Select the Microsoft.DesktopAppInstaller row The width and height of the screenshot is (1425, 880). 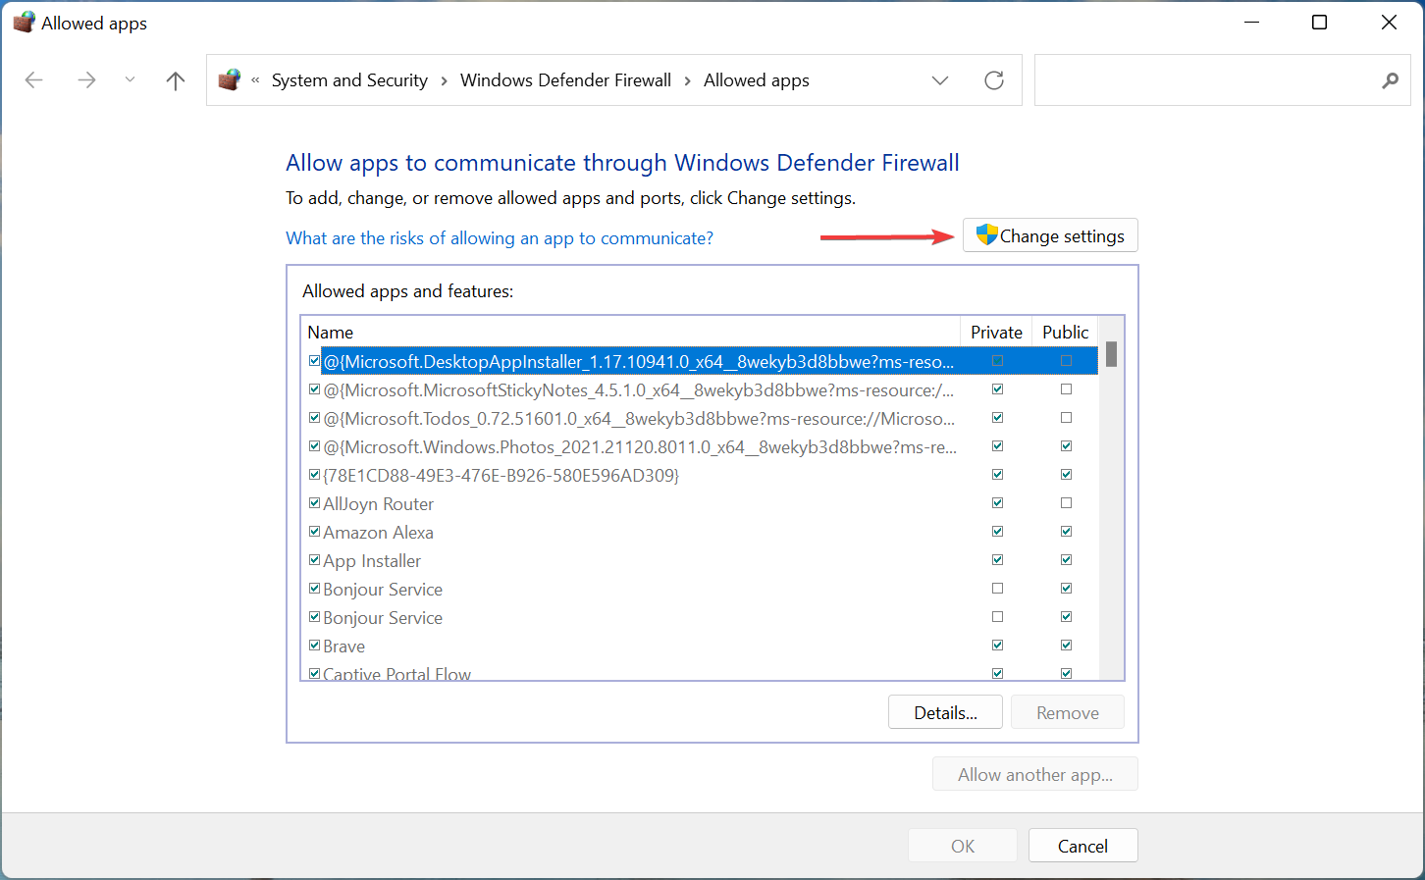coord(701,361)
